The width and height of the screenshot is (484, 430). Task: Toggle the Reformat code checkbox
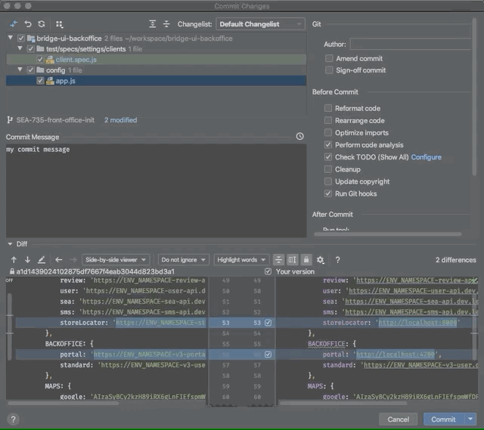click(328, 109)
